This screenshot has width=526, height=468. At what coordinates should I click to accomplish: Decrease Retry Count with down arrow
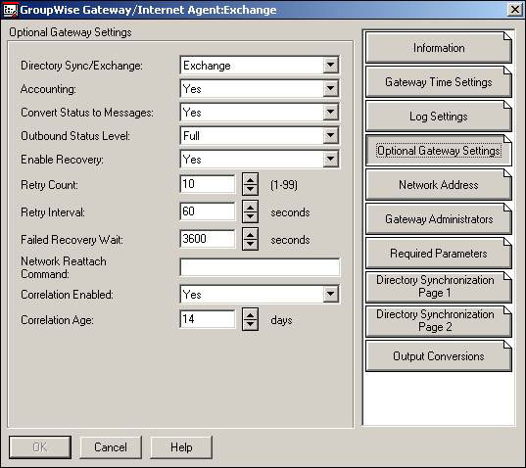pos(250,189)
